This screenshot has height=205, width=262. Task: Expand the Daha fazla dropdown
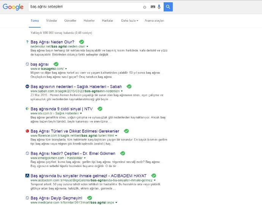(x=129, y=20)
